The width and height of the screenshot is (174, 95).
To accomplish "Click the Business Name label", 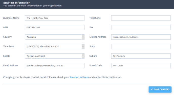I will click(x=11, y=18).
